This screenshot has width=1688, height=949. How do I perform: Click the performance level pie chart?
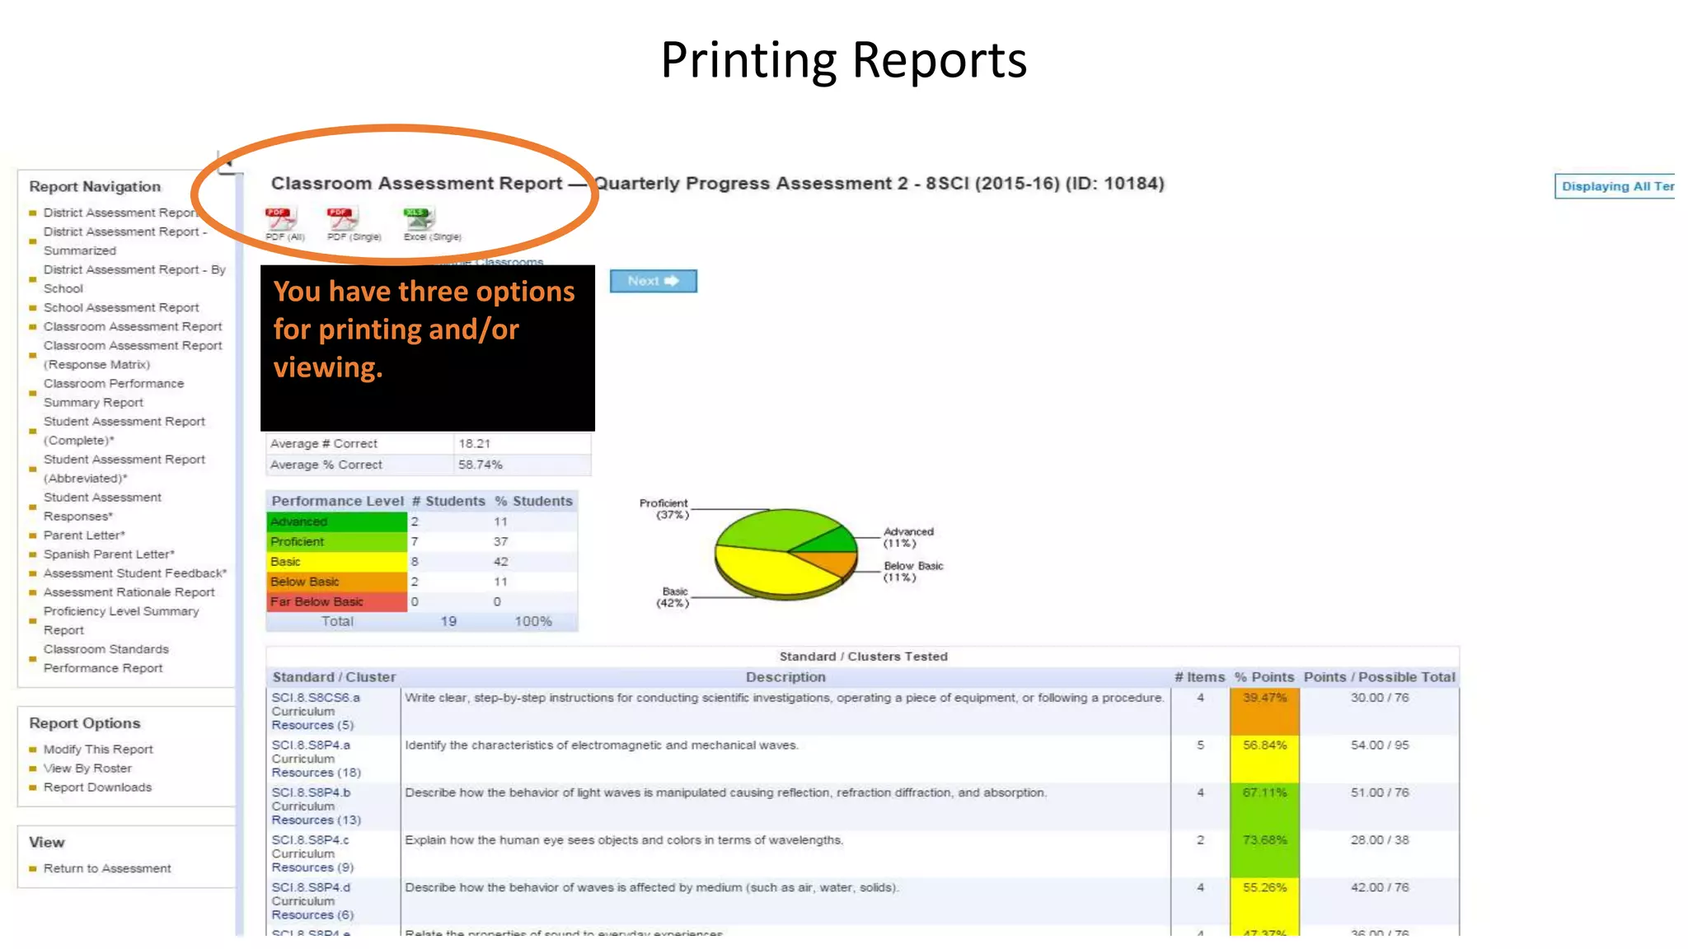click(786, 554)
